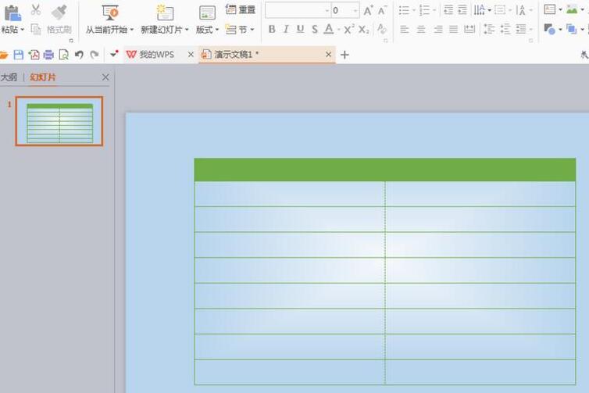This screenshot has height=393, width=589.
Task: Click the clear formatting eraser icon
Action: [x=382, y=29]
